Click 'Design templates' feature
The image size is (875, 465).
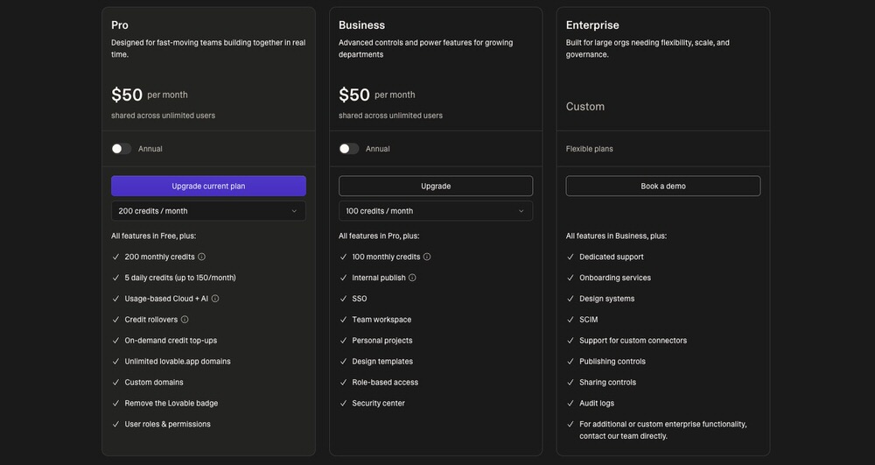[x=382, y=361]
